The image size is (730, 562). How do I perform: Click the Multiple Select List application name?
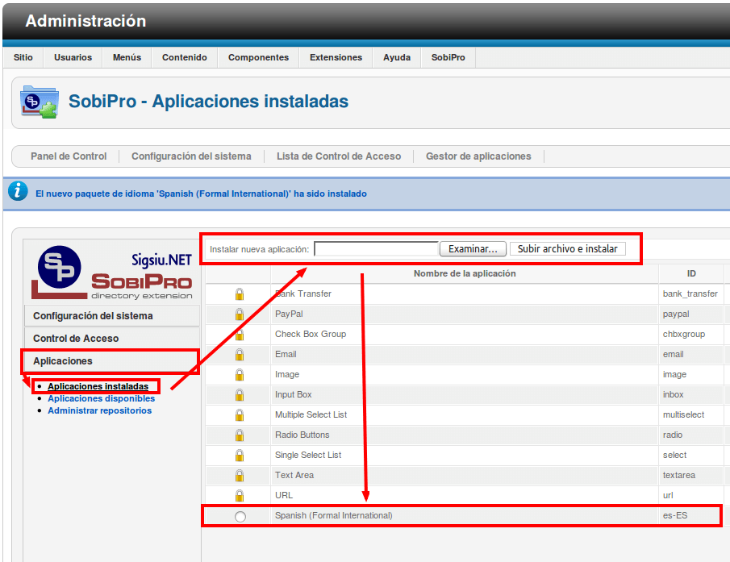pos(311,414)
